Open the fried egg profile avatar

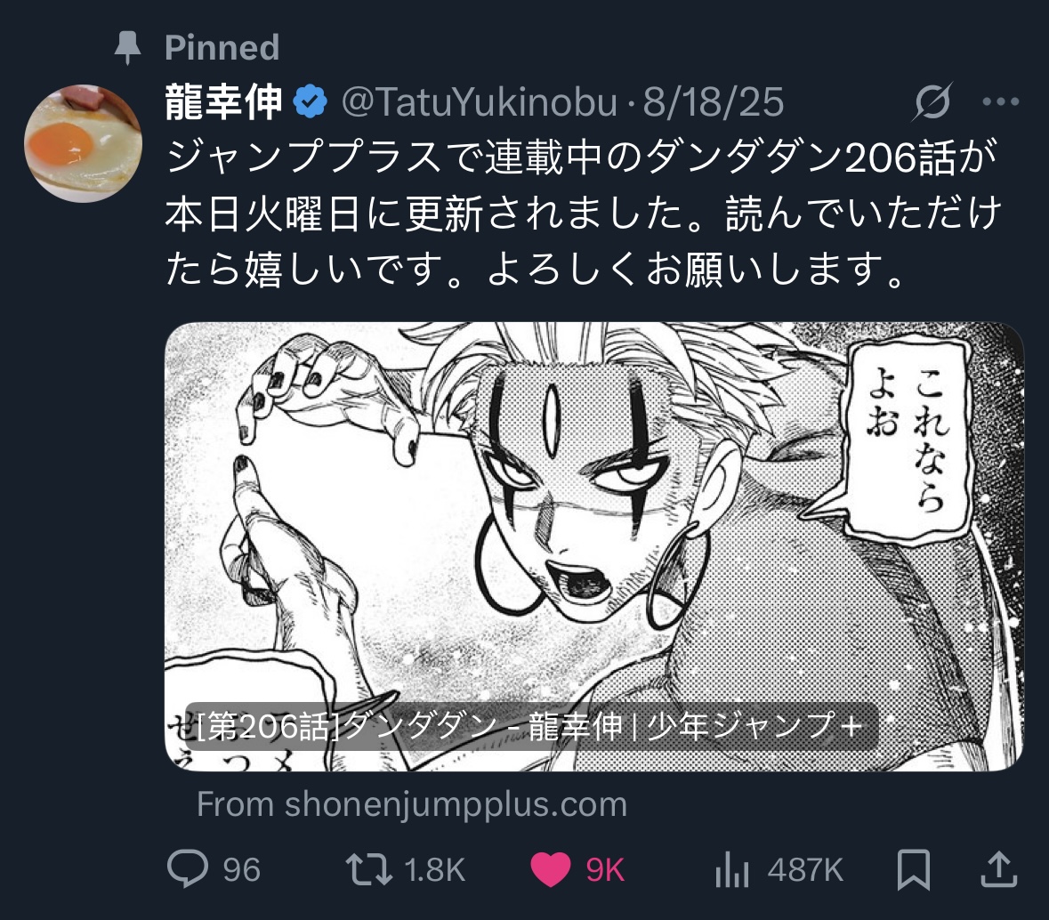pyautogui.click(x=83, y=143)
